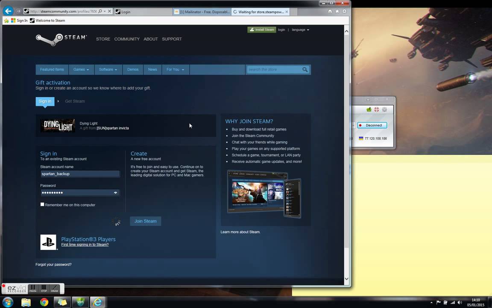Image resolution: width=492 pixels, height=308 pixels.
Task: Open the News store section
Action: click(x=152, y=69)
